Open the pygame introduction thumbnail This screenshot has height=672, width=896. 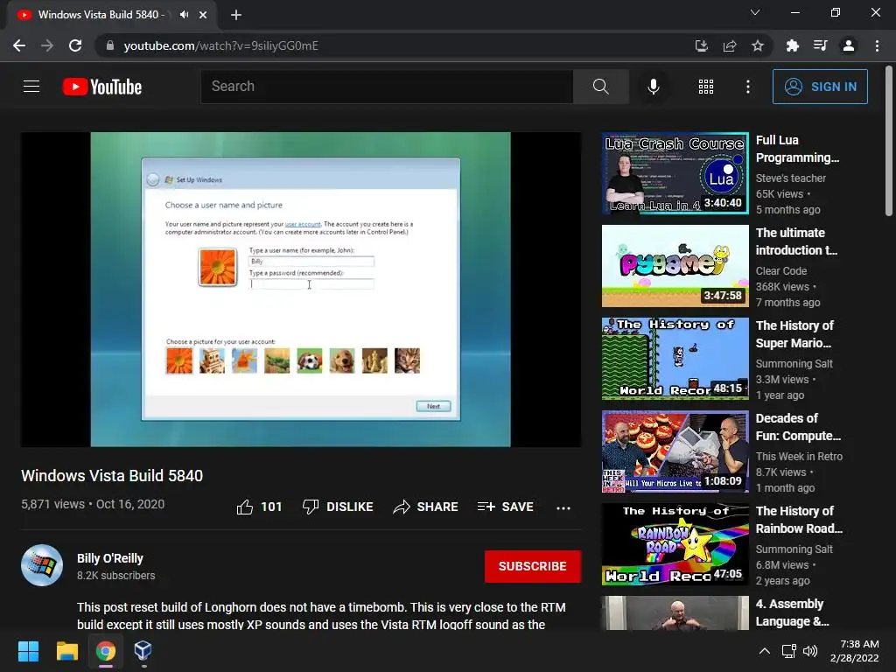675,266
